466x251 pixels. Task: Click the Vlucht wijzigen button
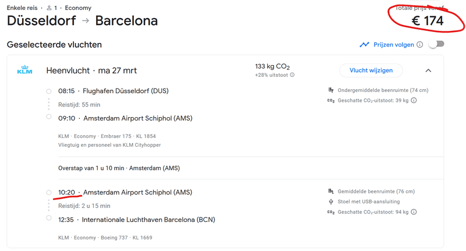click(371, 70)
